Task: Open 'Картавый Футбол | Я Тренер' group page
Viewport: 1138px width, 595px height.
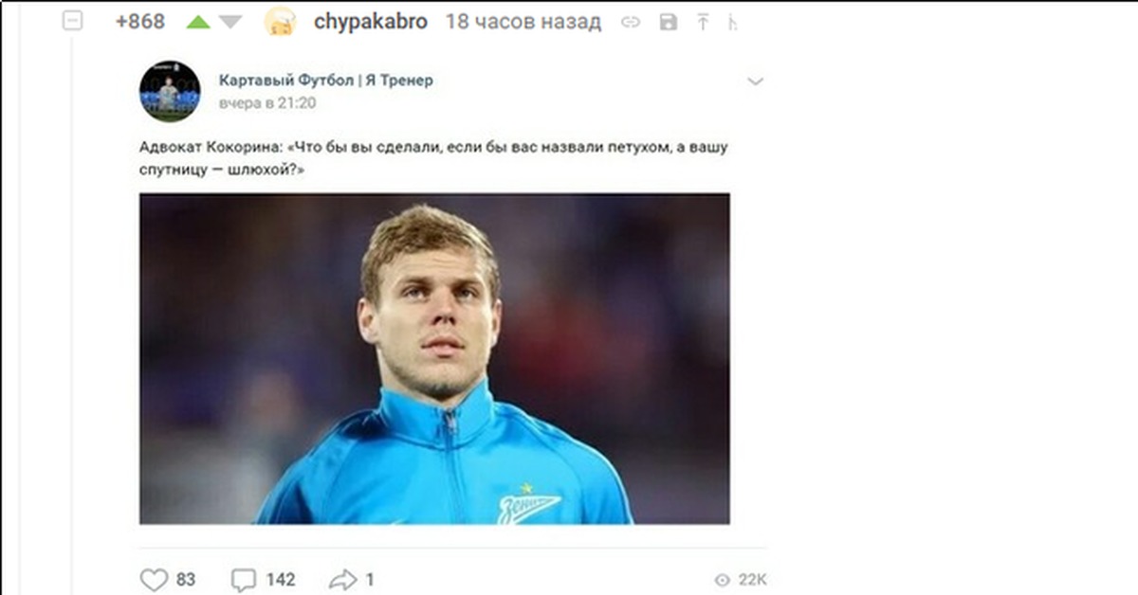Action: [326, 81]
